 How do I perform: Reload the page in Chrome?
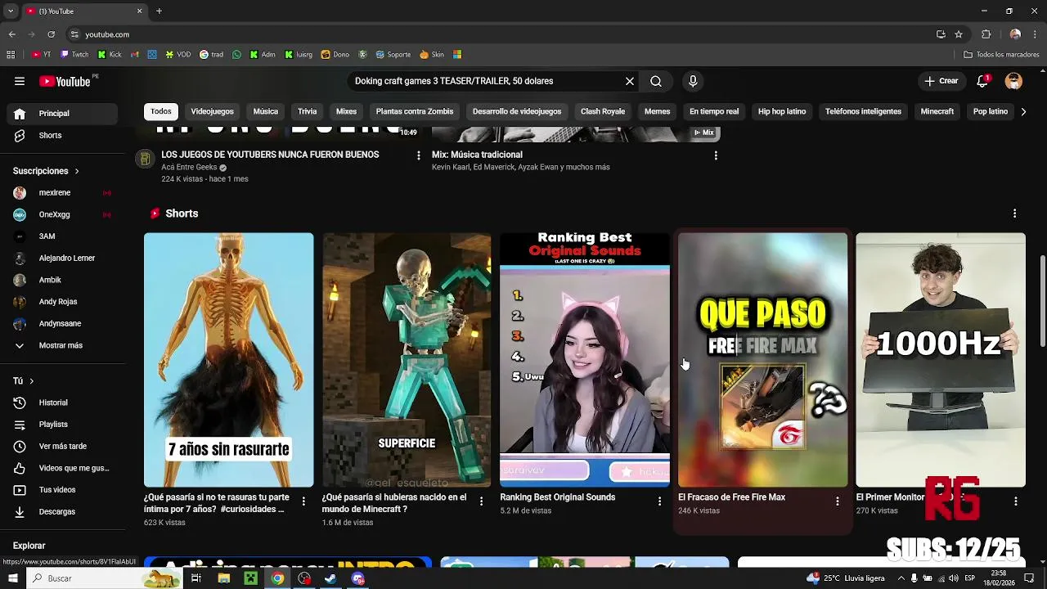click(x=51, y=34)
